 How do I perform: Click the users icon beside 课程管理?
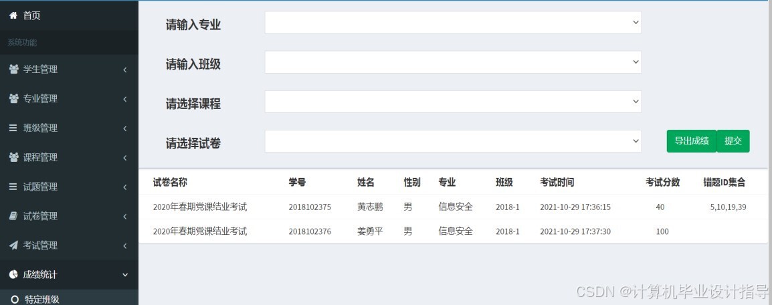pyautogui.click(x=14, y=157)
